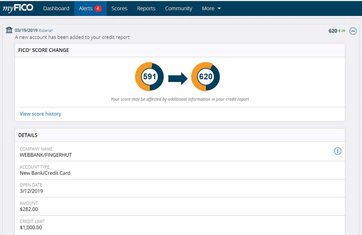362x235 pixels.
Task: Select the 3/12/2019 open date value
Action: [31, 191]
